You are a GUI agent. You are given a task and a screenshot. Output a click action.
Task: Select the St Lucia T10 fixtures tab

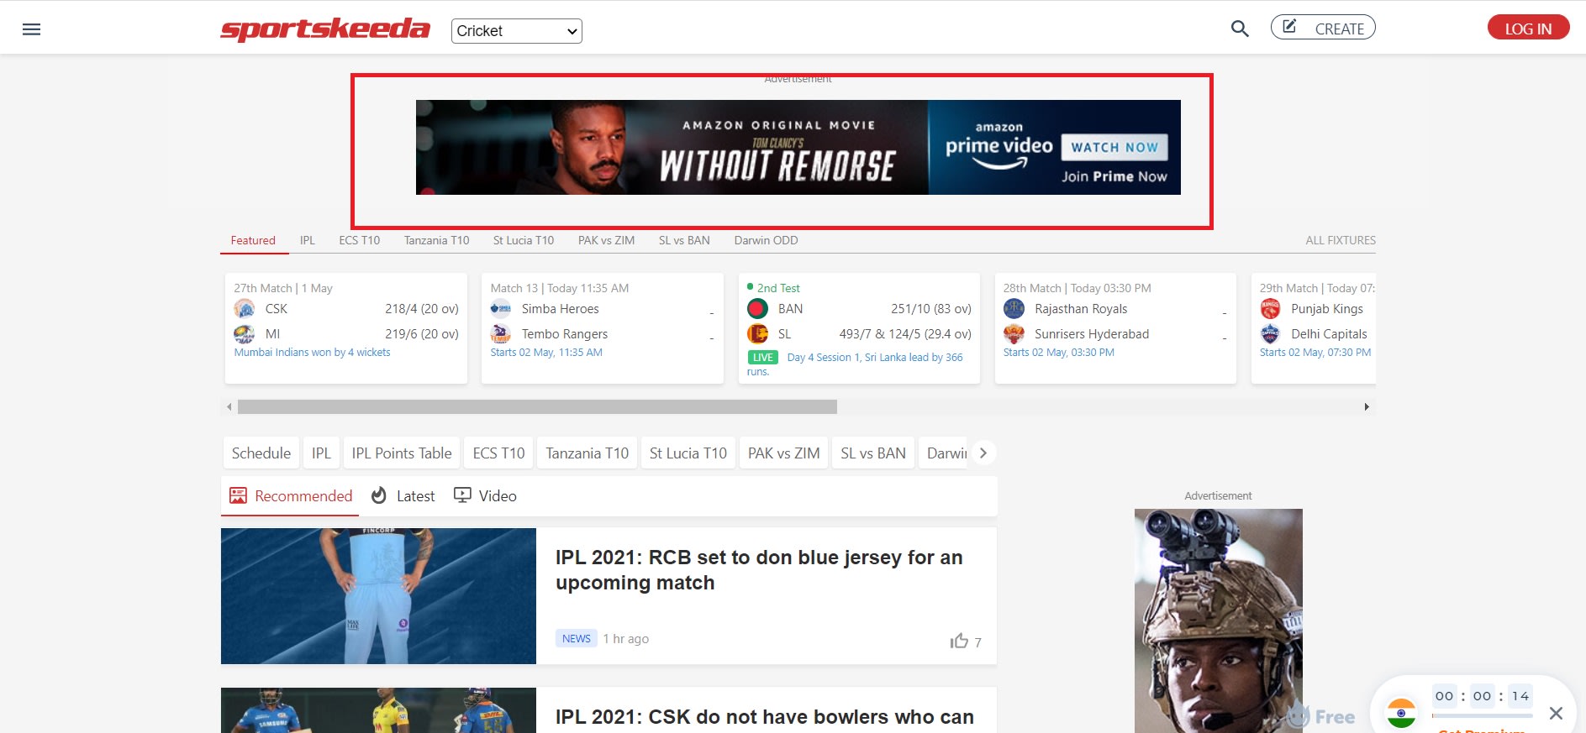pos(524,240)
